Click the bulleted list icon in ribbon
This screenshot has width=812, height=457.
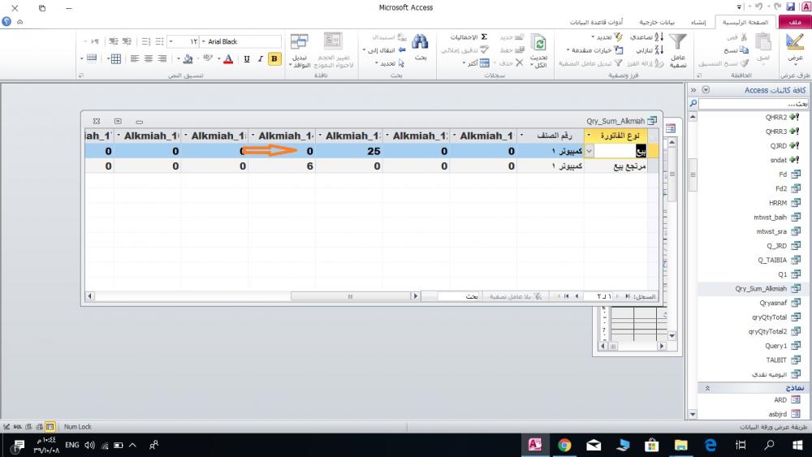[x=159, y=41]
